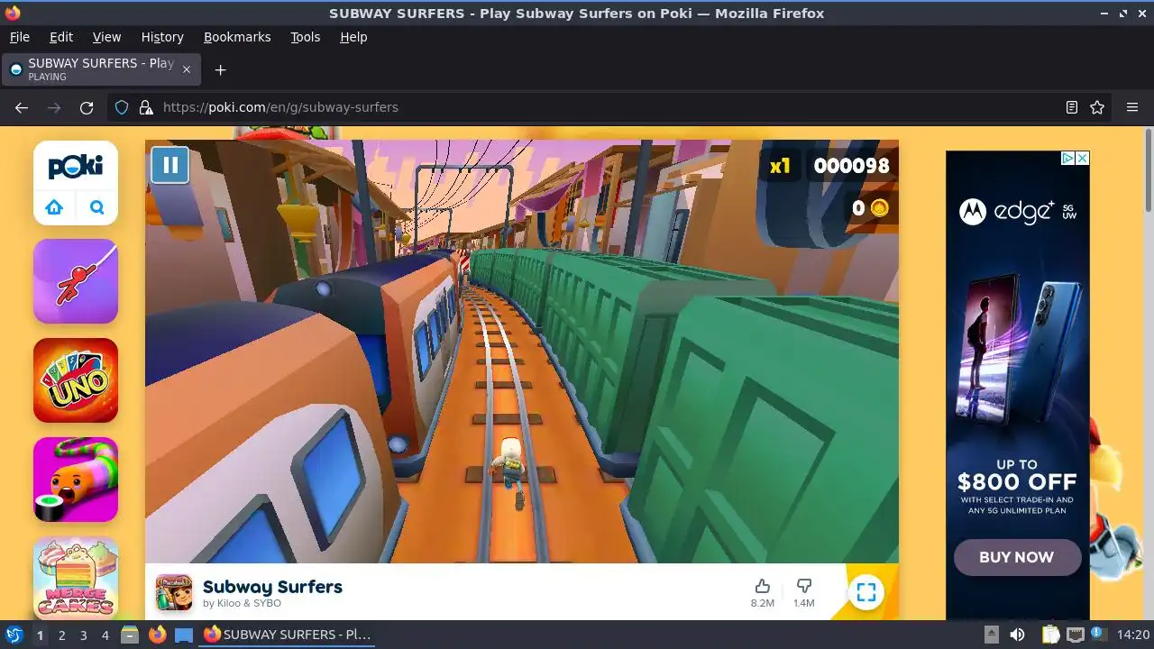The image size is (1154, 649).
Task: Go forward to next page
Action: coord(54,107)
